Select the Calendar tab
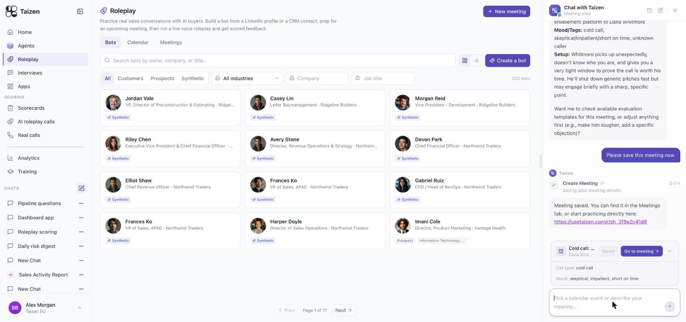 (x=138, y=42)
